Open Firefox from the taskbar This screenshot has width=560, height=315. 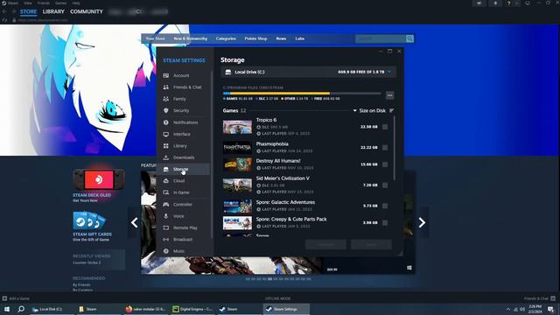click(x=146, y=309)
